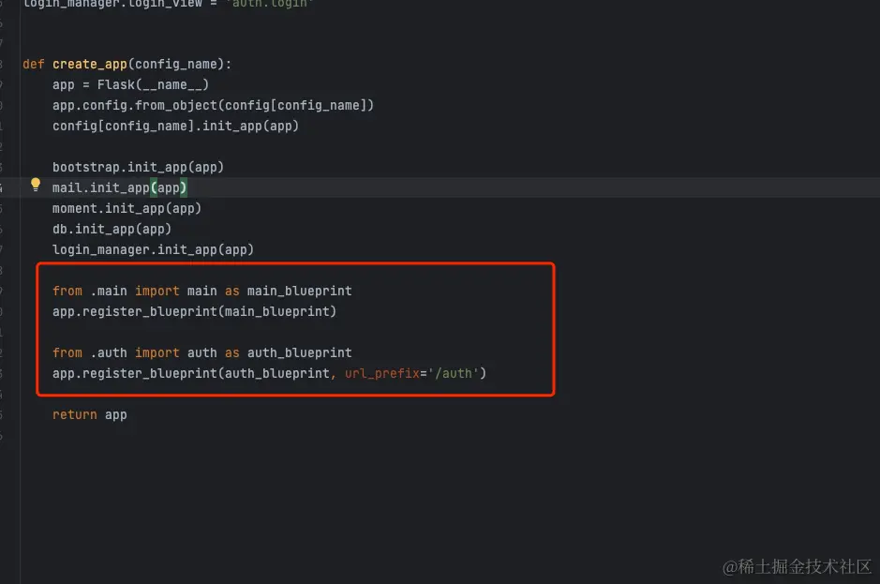
Task: Click the 'return app' line
Action: click(90, 415)
